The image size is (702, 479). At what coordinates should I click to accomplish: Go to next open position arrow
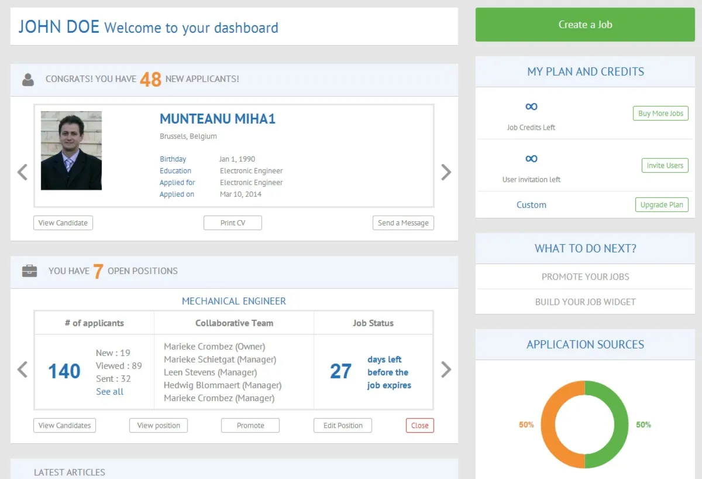point(446,369)
